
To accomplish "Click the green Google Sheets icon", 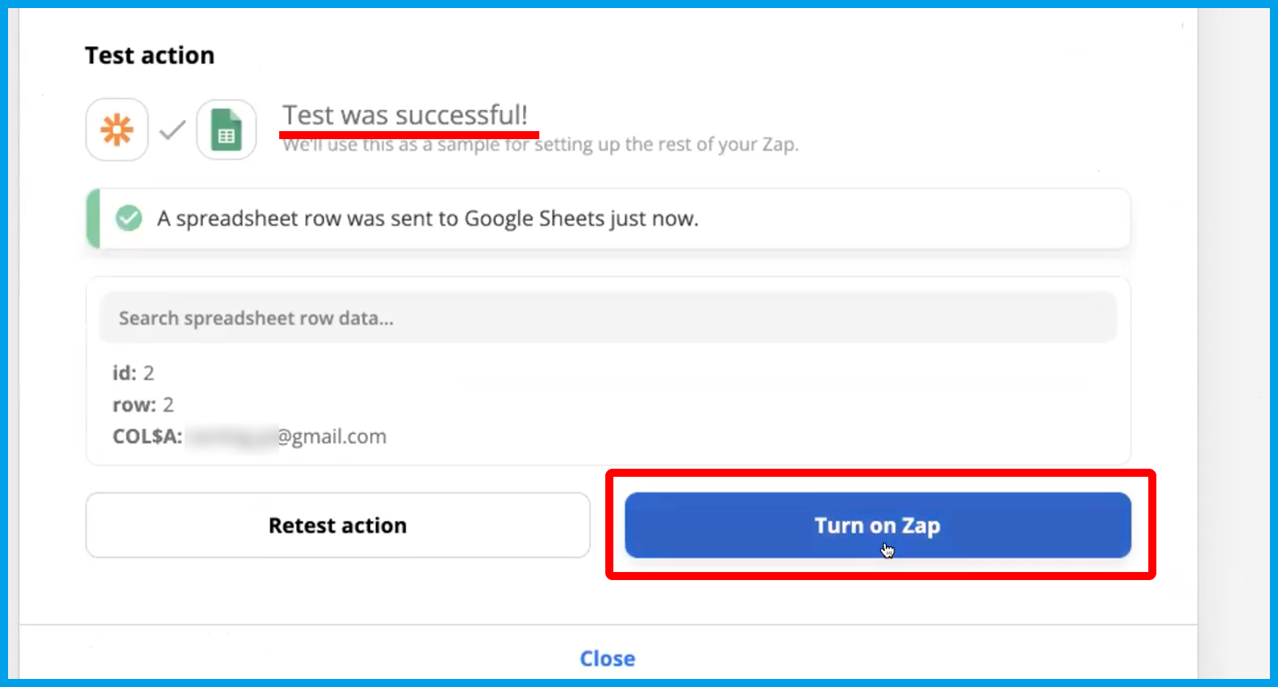I will click(x=226, y=130).
